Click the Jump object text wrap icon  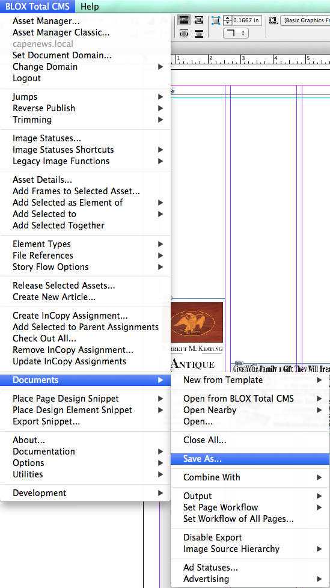[x=199, y=34]
